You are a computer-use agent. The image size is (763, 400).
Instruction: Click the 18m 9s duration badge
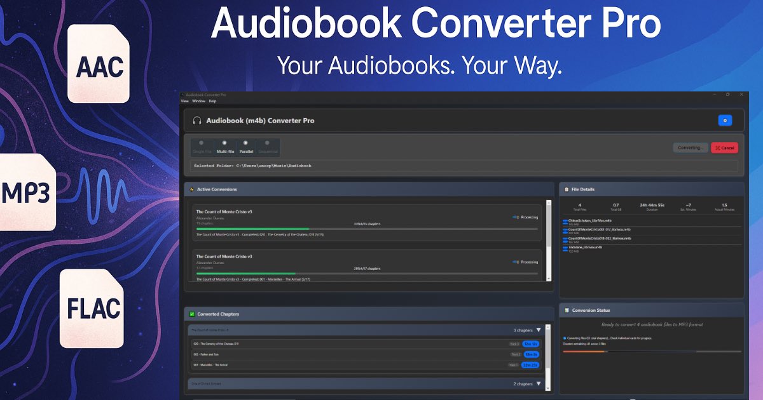[531, 354]
